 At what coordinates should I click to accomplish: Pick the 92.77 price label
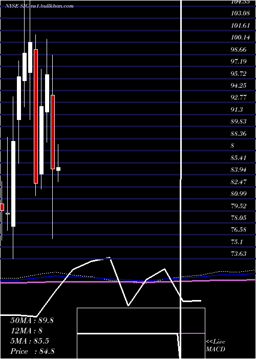[239, 97]
